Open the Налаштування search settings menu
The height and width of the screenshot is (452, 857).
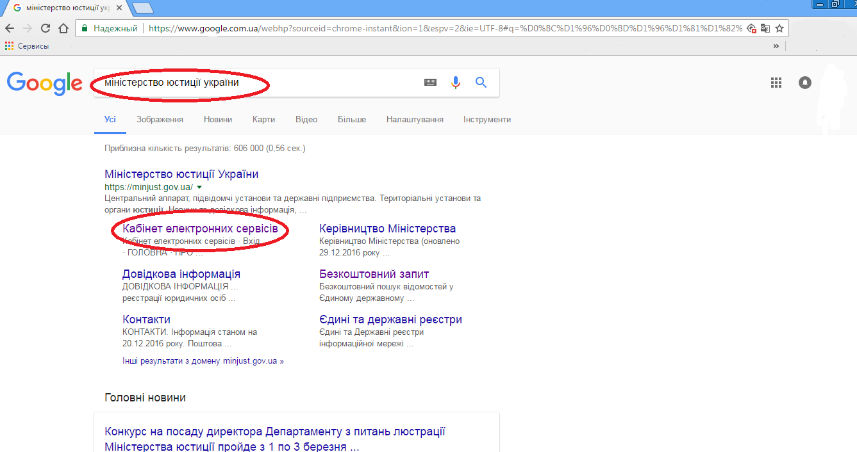coord(415,119)
